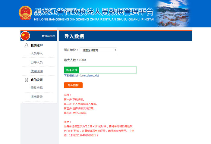
Task: Click the Chinese flag avatar icon
Action: (25, 36)
